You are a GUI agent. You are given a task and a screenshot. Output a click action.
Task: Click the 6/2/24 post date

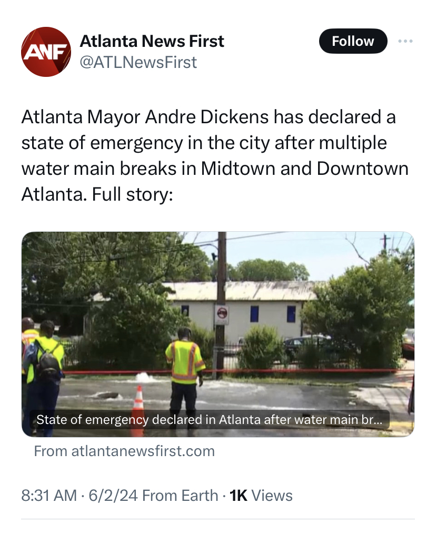[113, 495]
